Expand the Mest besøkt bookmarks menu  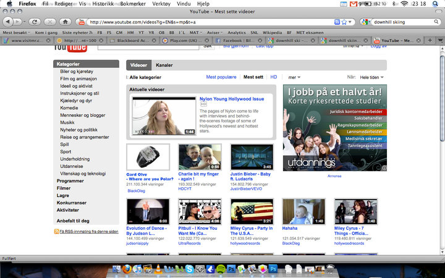(16, 33)
